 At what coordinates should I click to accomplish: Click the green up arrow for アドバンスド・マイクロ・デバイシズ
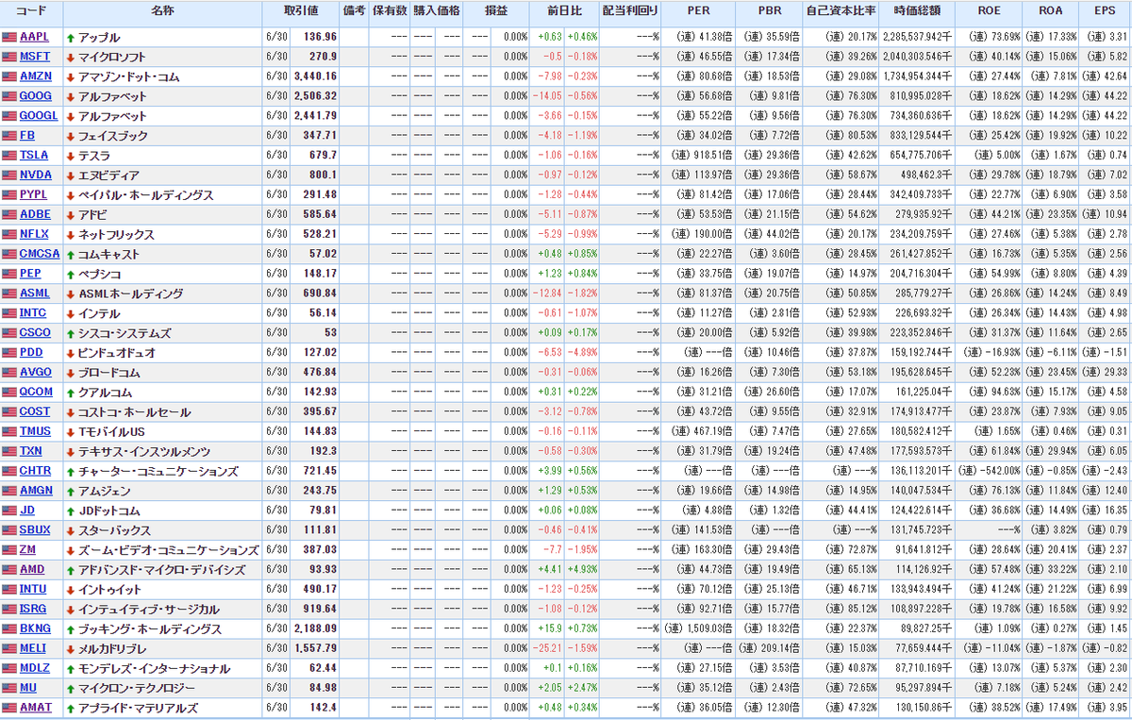71,570
